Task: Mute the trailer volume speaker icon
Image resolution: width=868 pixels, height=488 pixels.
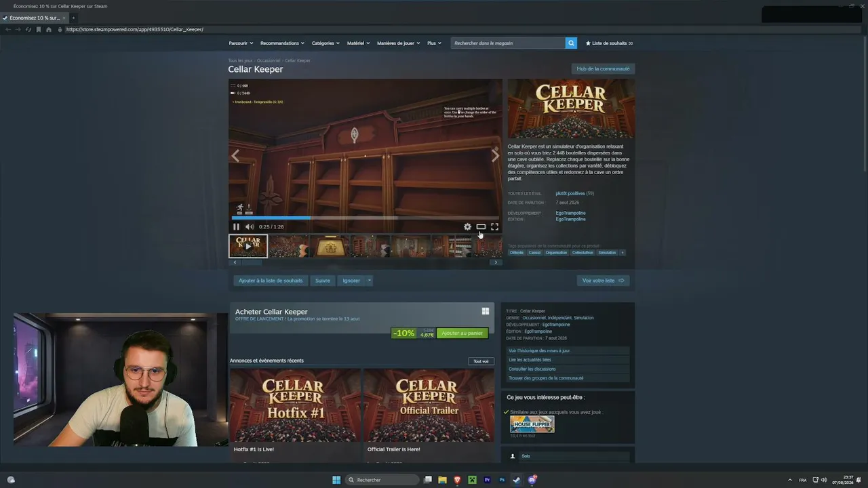Action: 250,227
